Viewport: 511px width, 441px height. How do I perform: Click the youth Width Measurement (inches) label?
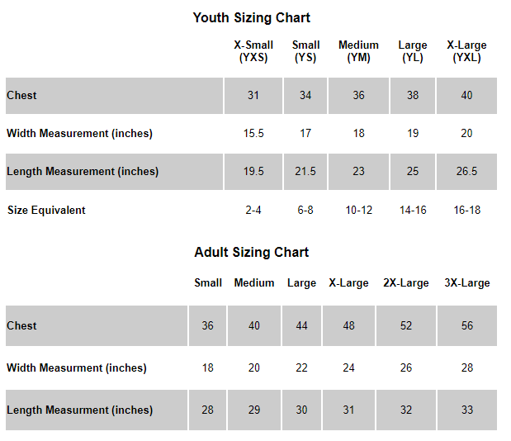click(79, 133)
